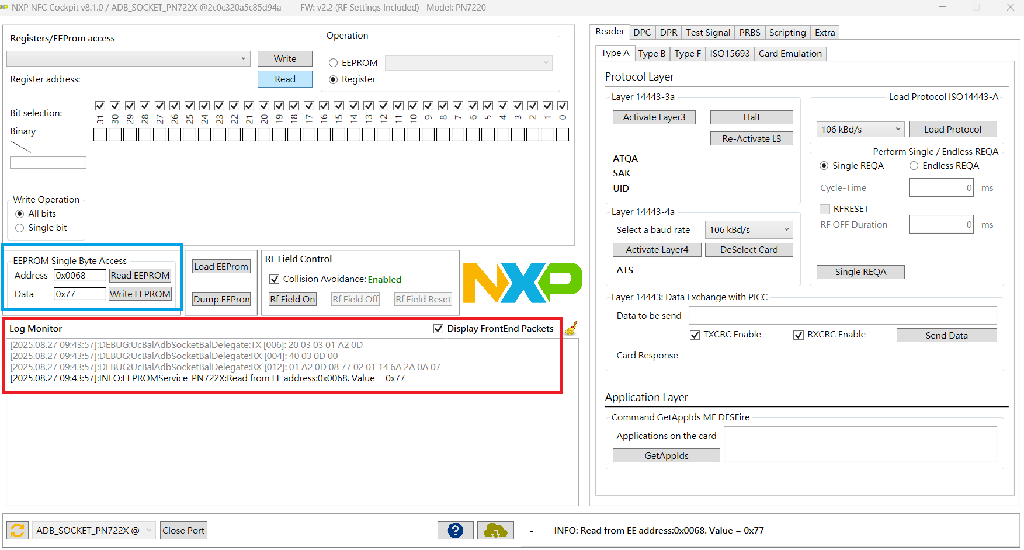Expand the register selection dropdown

(x=129, y=58)
